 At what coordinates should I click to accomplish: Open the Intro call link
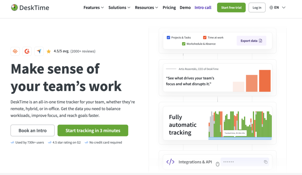(203, 7)
